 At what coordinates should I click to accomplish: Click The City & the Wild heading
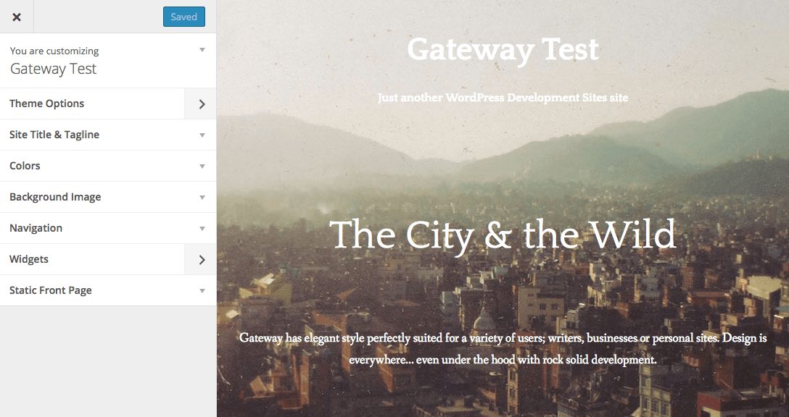(x=503, y=235)
